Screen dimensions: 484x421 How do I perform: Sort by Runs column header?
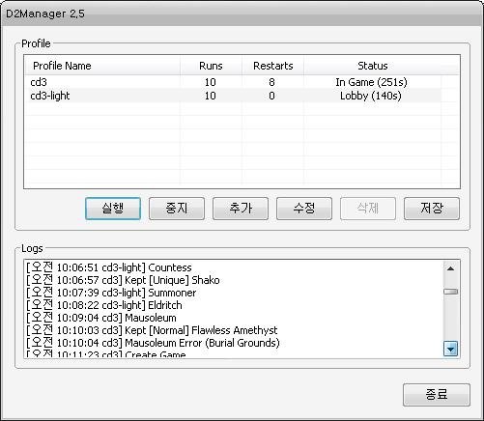tap(211, 66)
